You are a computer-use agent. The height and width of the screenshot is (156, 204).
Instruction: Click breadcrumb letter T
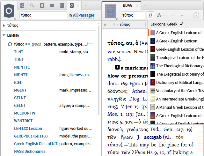point(114,25)
